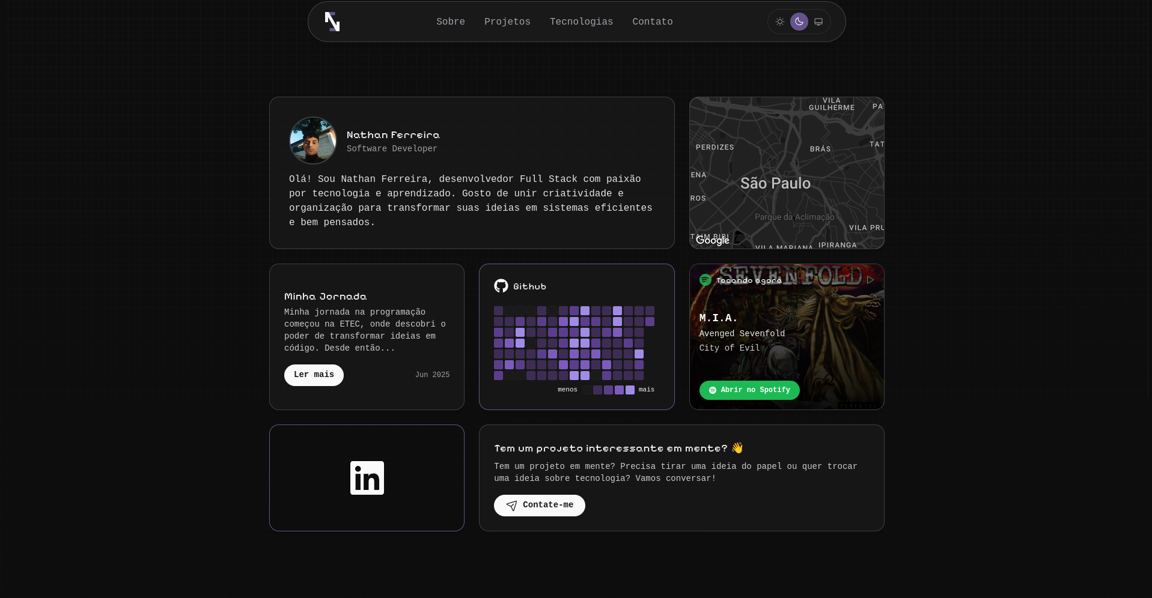This screenshot has height=598, width=1152.
Task: Click the Ler mais button
Action: click(314, 375)
